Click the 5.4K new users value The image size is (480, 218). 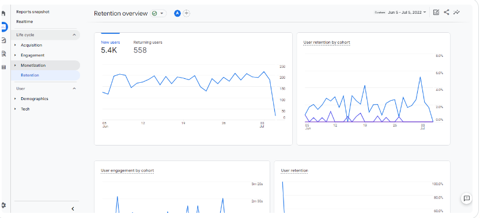pos(109,50)
